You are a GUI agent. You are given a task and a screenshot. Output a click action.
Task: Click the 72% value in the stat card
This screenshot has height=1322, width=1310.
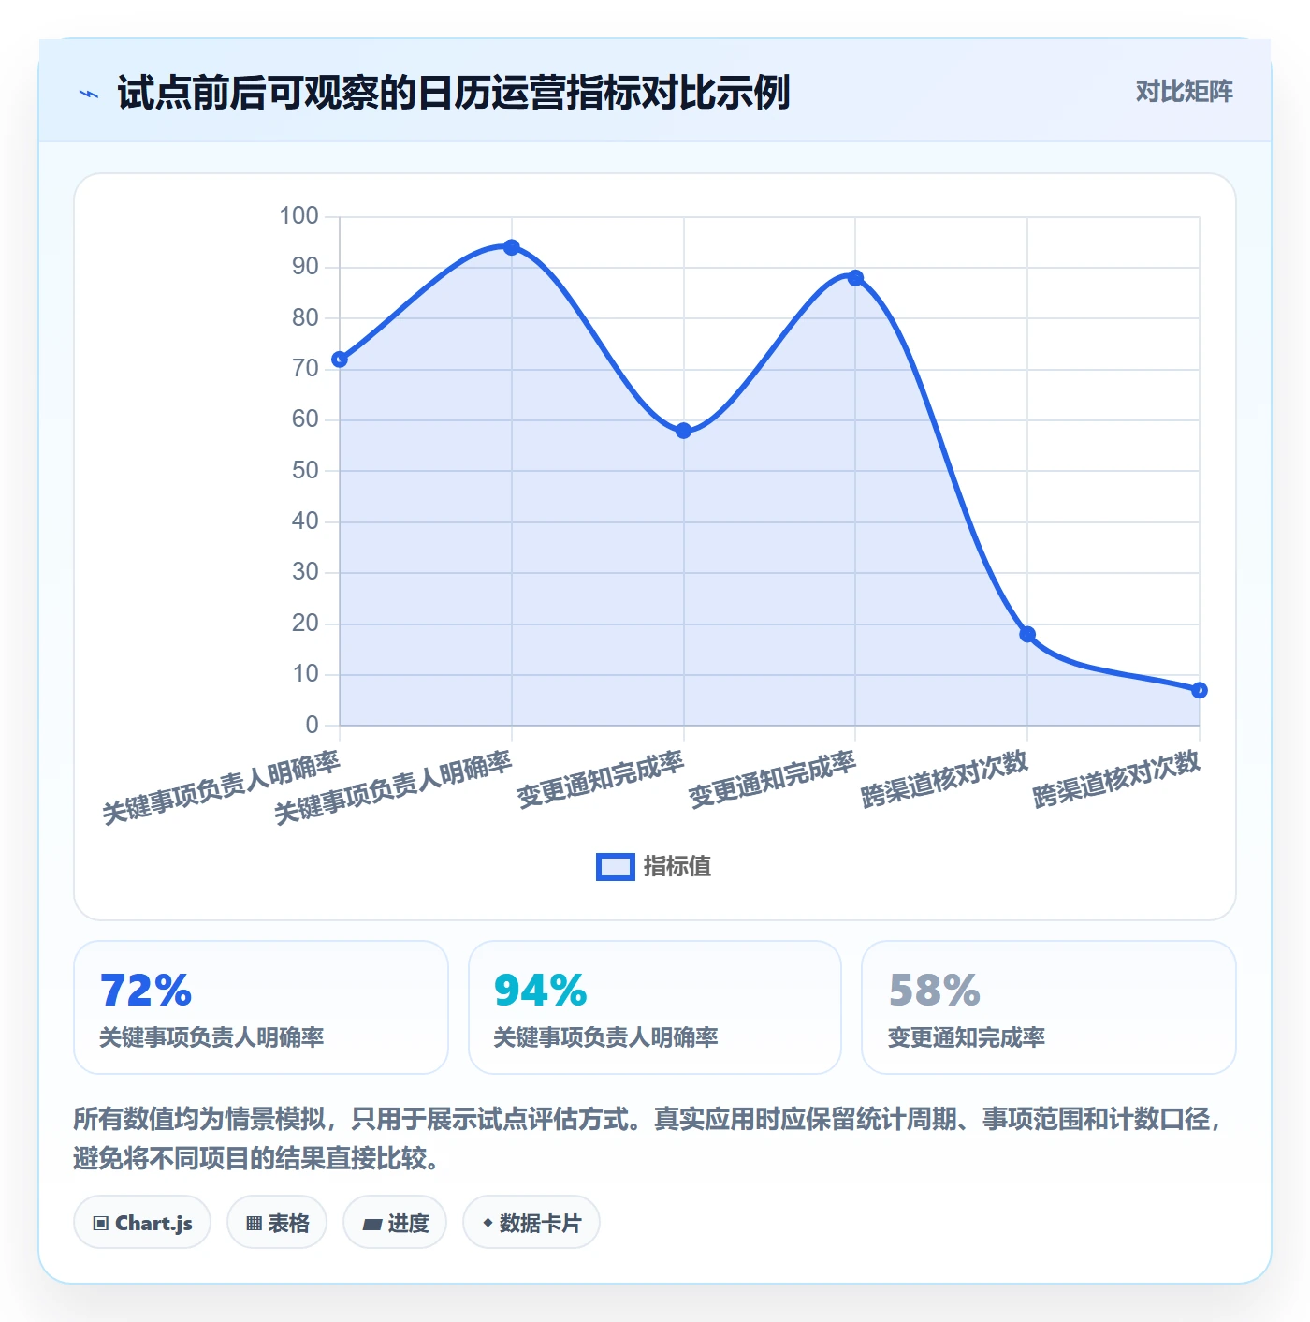(146, 991)
